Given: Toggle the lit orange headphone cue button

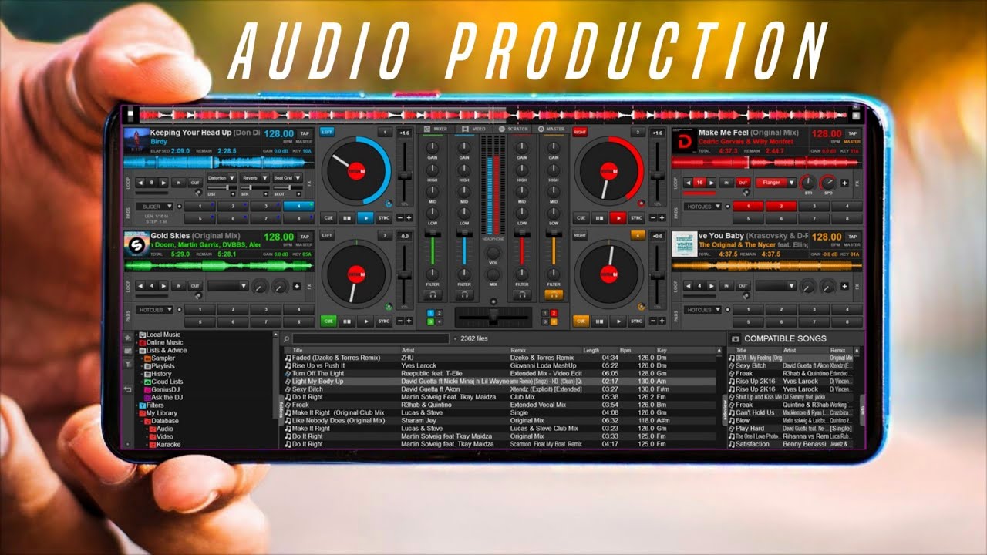Looking at the screenshot, I should 552,294.
